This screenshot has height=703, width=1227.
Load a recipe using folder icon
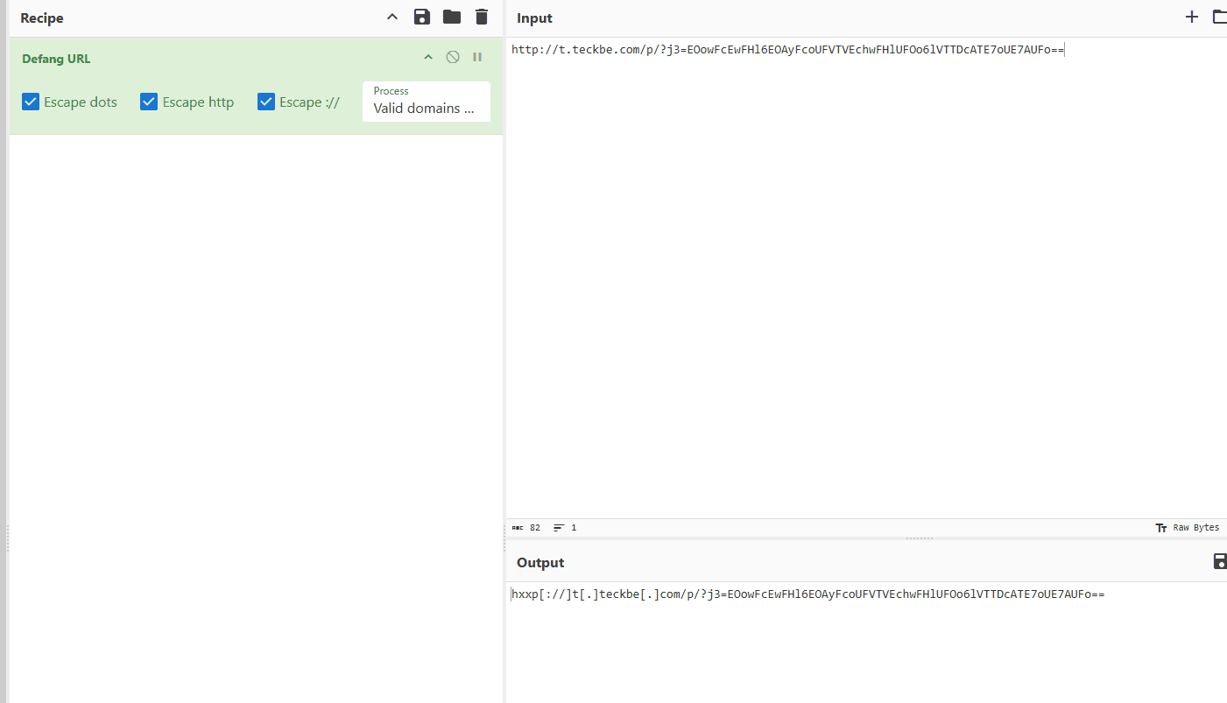coord(452,18)
